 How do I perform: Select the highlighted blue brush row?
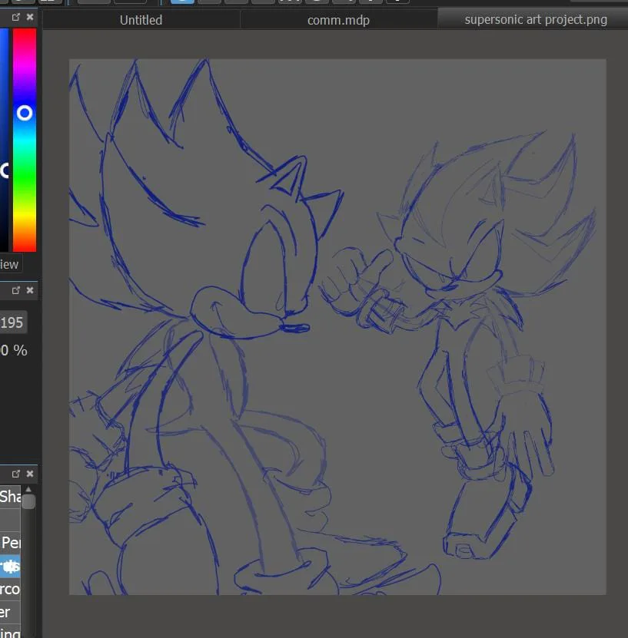(10, 566)
